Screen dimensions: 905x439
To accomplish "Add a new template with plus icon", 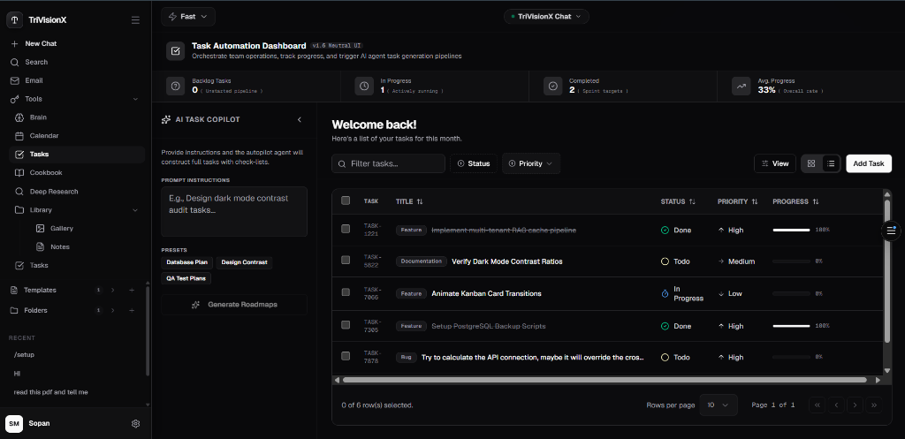I will point(132,291).
